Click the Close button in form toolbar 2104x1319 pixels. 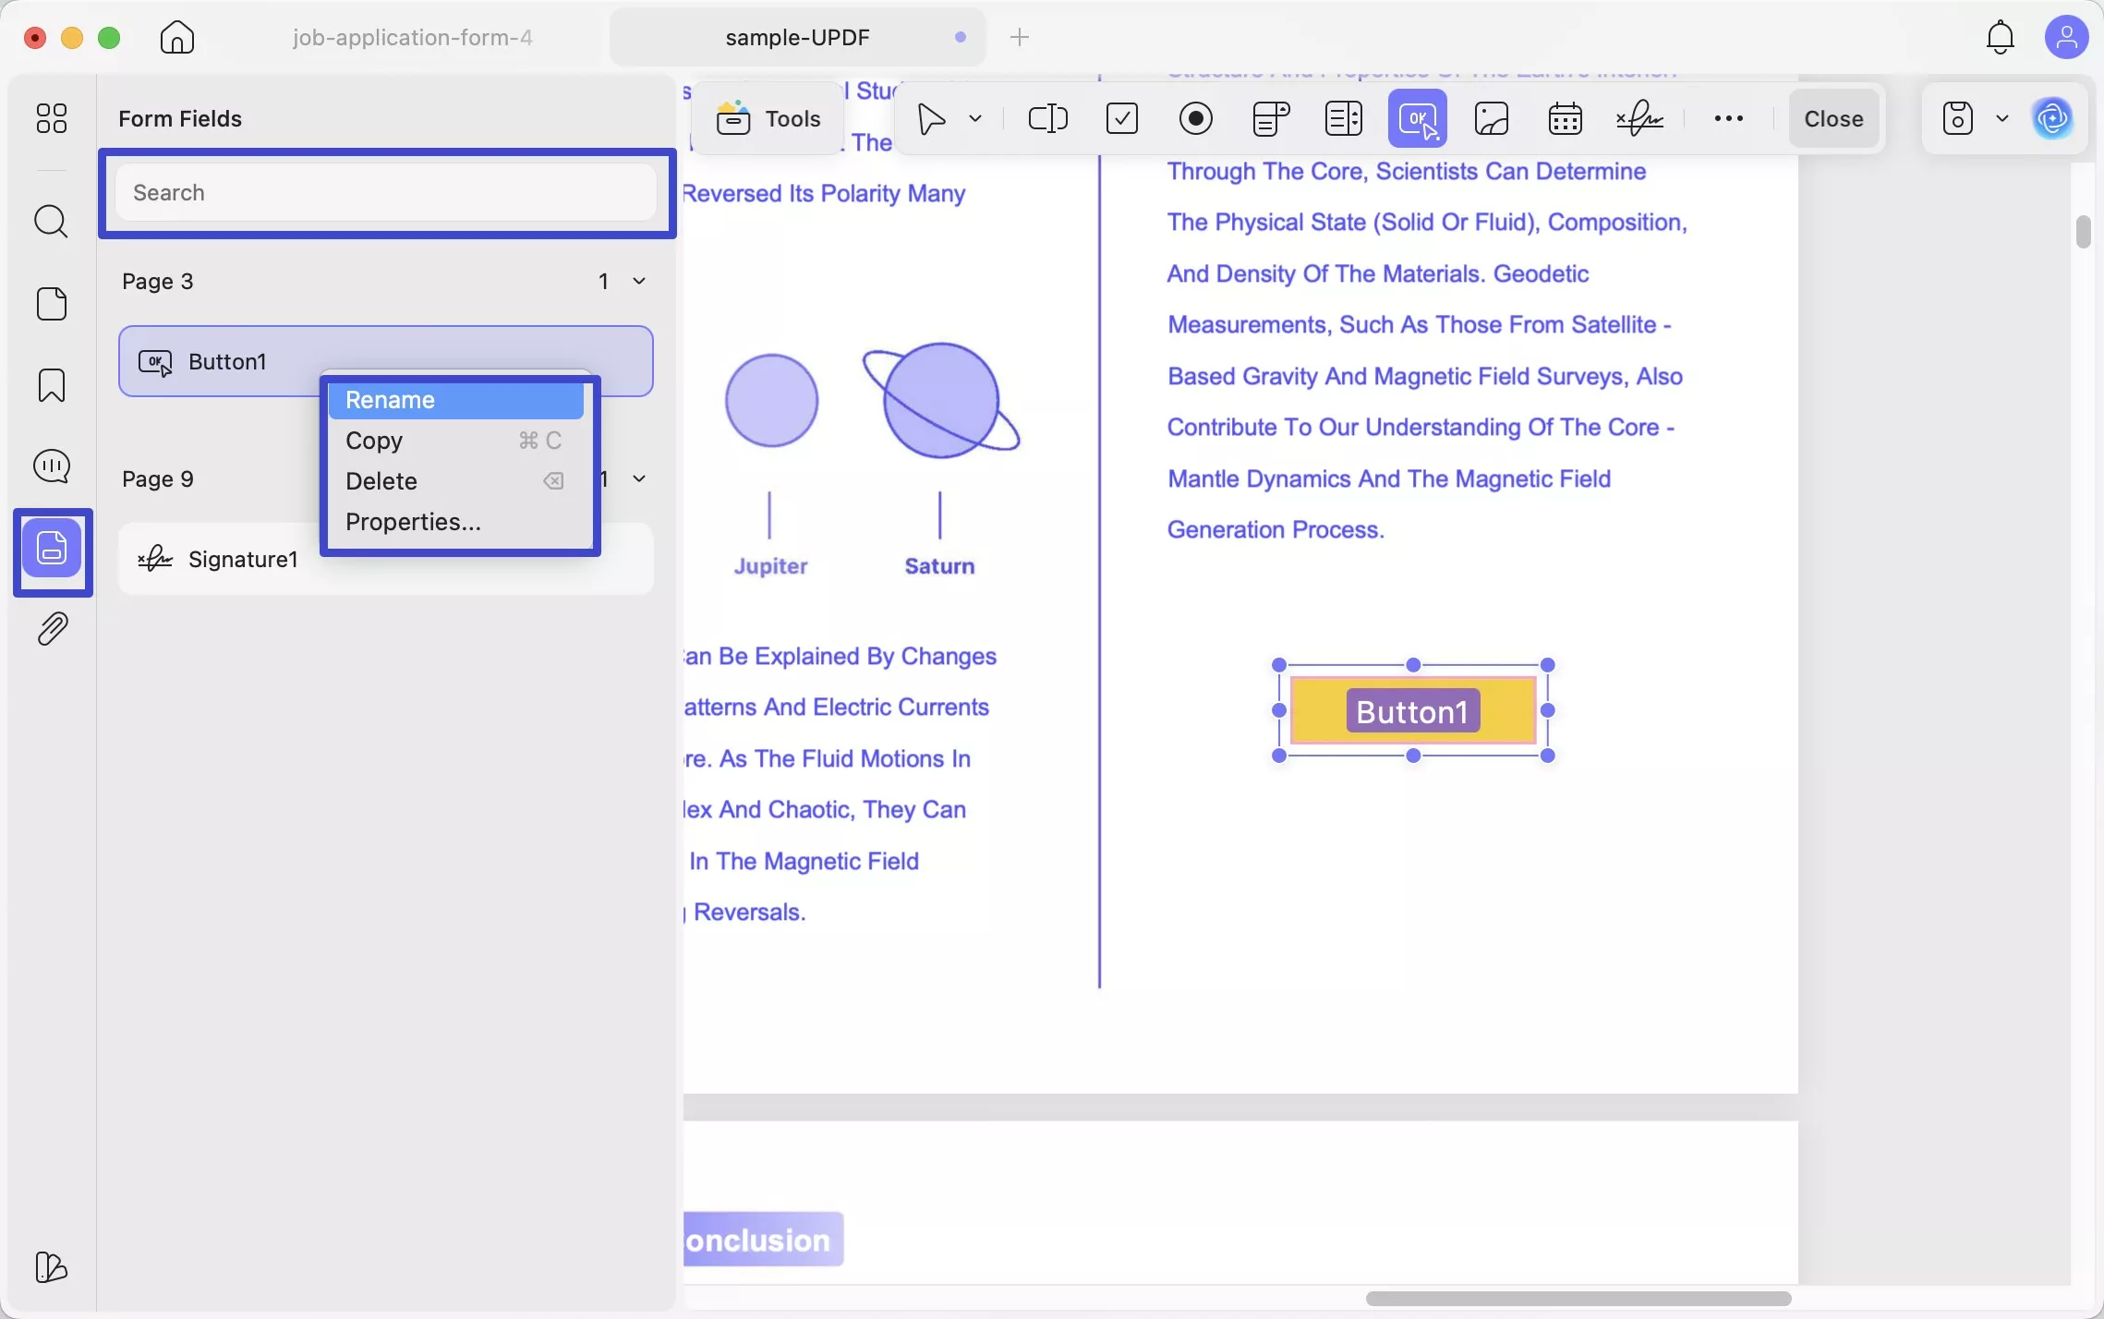[1832, 118]
